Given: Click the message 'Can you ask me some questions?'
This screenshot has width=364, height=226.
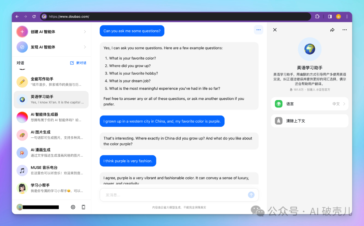Looking at the screenshot, I should (132, 31).
